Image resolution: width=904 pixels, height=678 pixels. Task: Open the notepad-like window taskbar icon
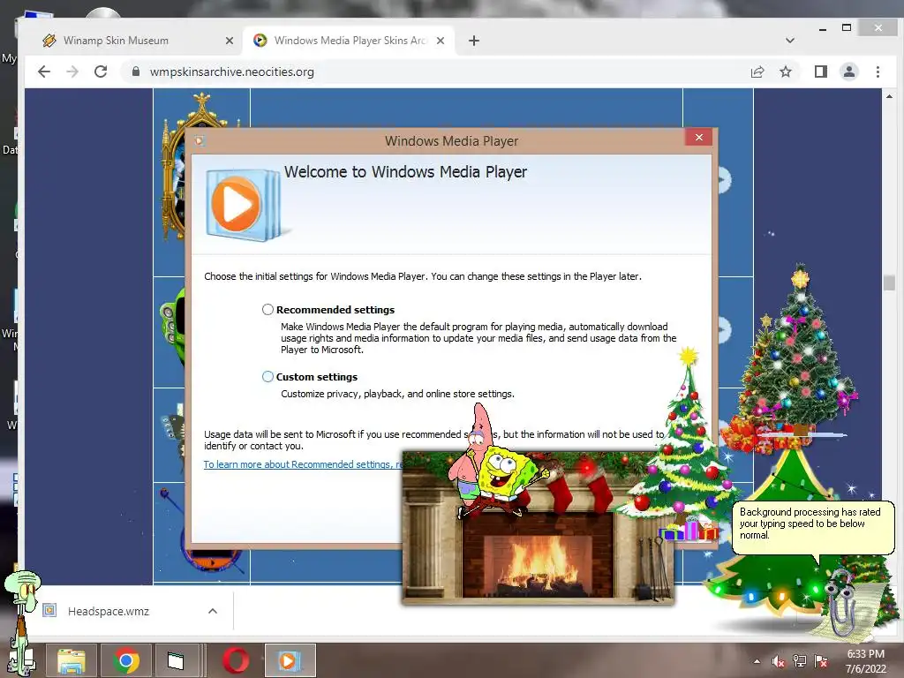[176, 660]
